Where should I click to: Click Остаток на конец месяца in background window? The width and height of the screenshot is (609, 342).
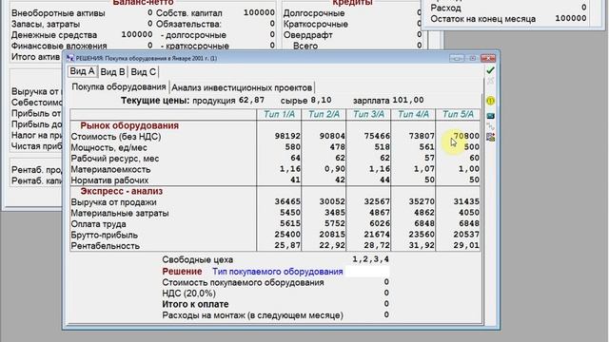click(482, 19)
